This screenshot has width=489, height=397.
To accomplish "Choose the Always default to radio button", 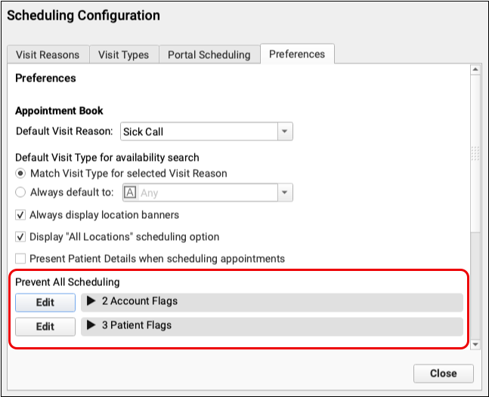I will tap(21, 192).
